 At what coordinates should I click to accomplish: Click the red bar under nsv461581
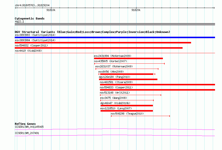tap(157, 85)
